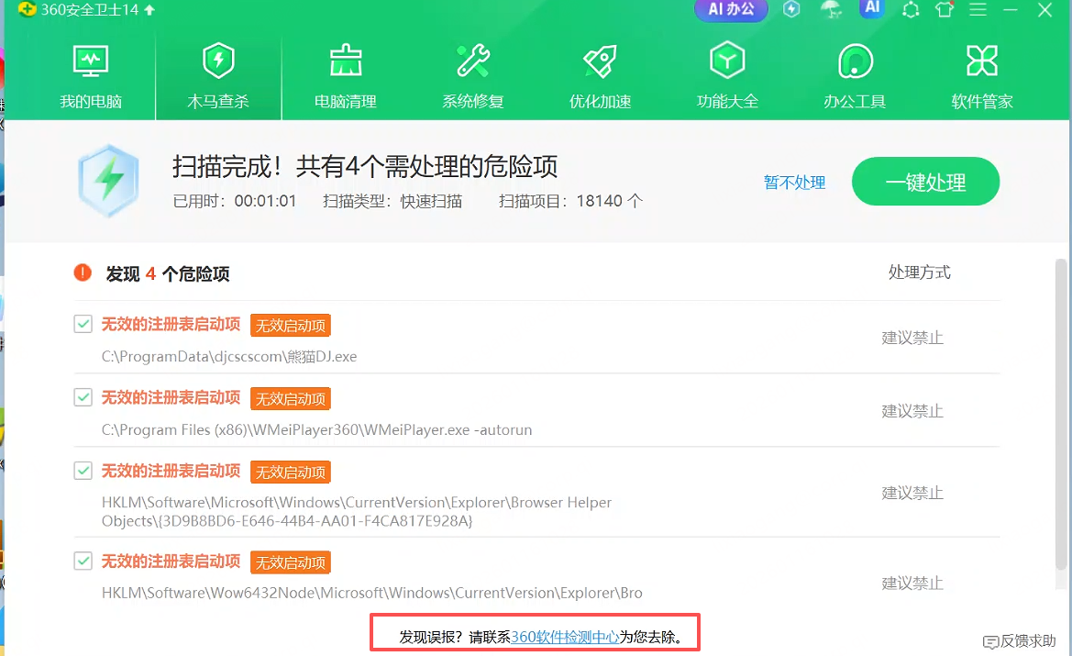Screen dimensions: 1072x656
Task: Switch to the 木马查杀 tab
Action: (218, 75)
